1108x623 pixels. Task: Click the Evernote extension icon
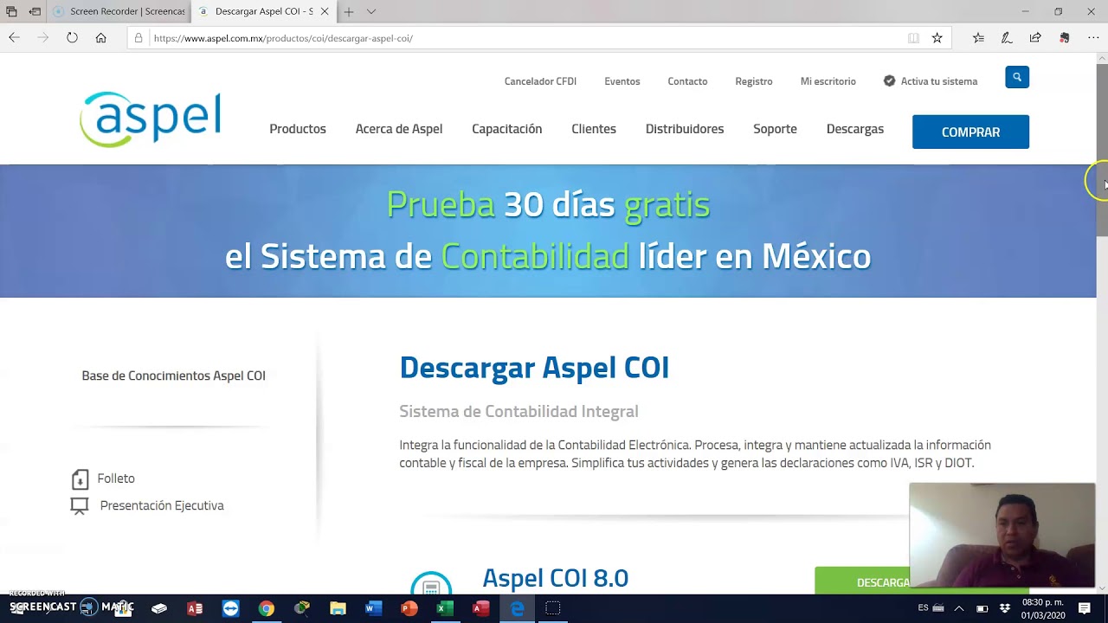coord(1065,38)
